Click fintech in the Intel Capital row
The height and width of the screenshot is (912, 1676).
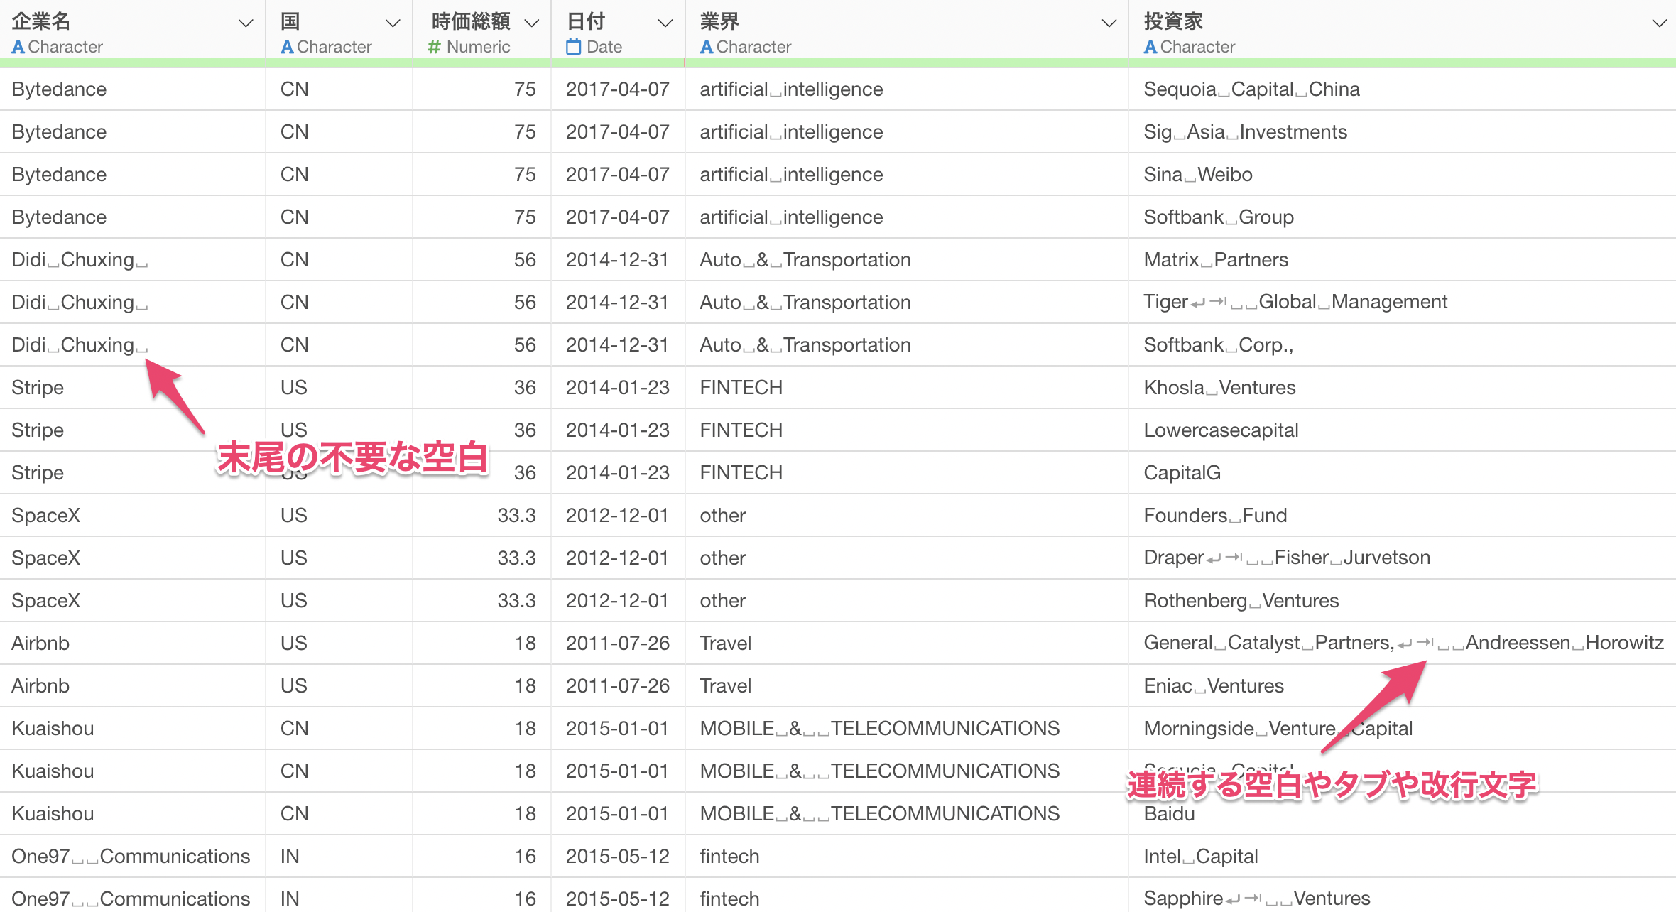click(x=729, y=856)
